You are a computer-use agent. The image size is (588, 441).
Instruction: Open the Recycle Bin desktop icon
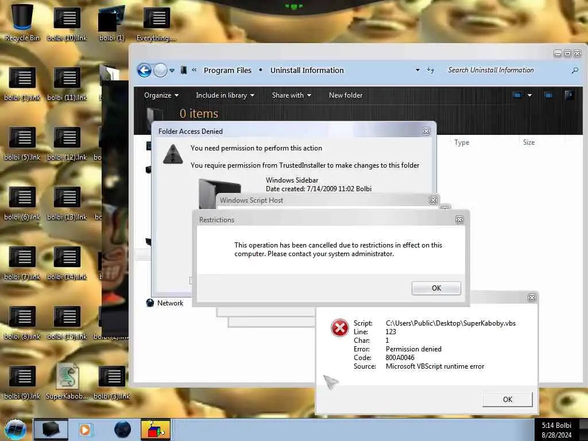click(x=22, y=22)
